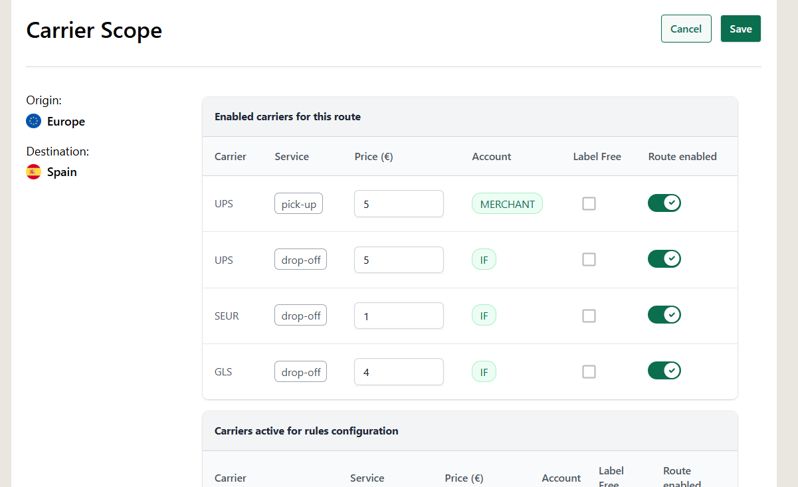The height and width of the screenshot is (487, 798).
Task: Click the 'Destination:' label
Action: [58, 151]
